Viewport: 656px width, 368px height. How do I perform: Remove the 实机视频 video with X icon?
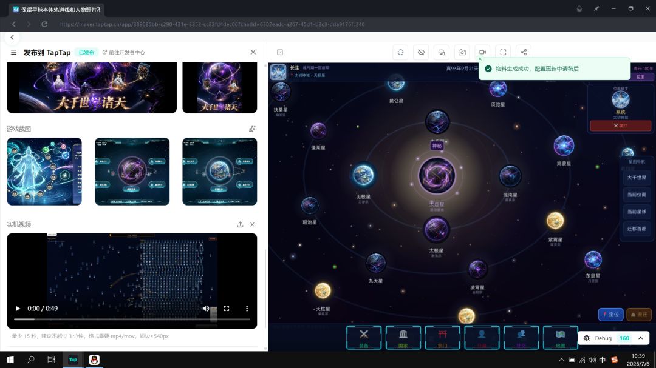point(252,224)
